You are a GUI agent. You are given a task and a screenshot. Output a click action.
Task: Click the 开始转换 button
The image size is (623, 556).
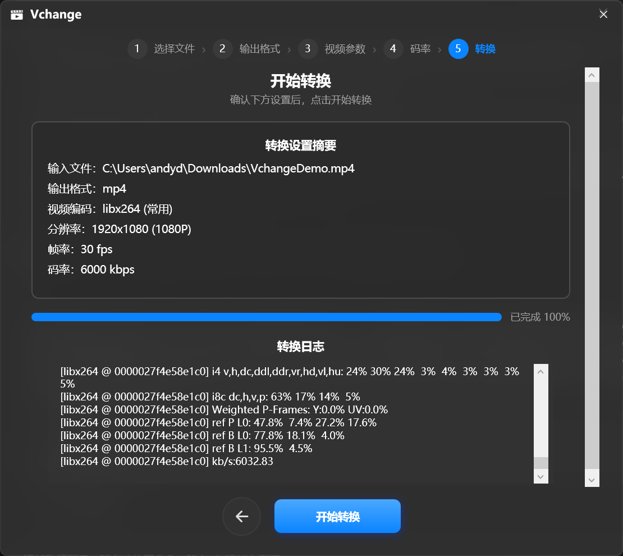click(337, 516)
